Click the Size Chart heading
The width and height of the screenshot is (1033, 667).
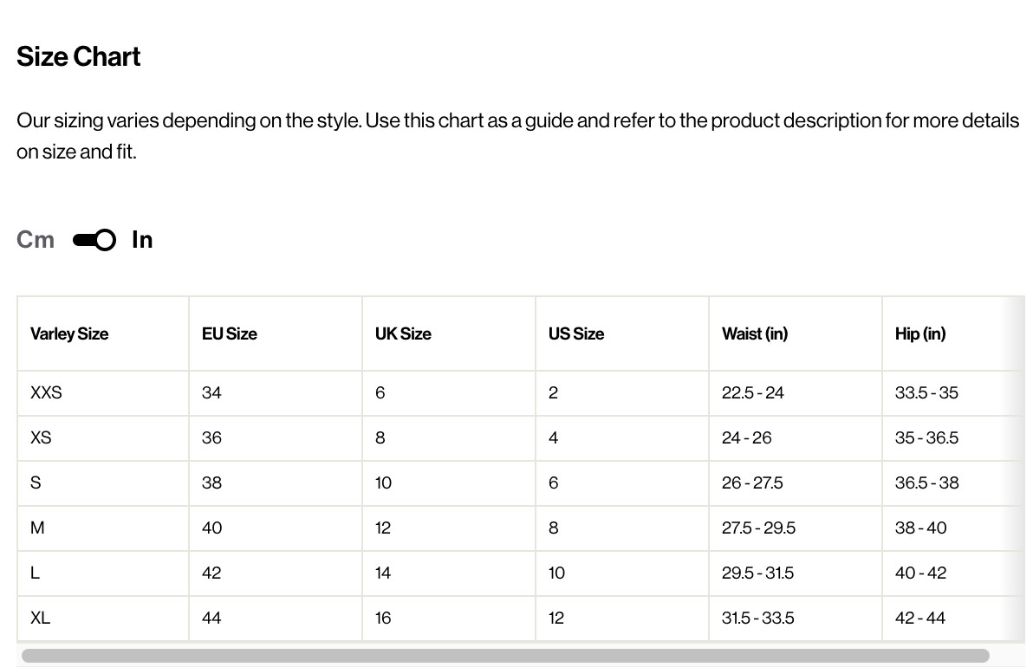click(x=78, y=56)
